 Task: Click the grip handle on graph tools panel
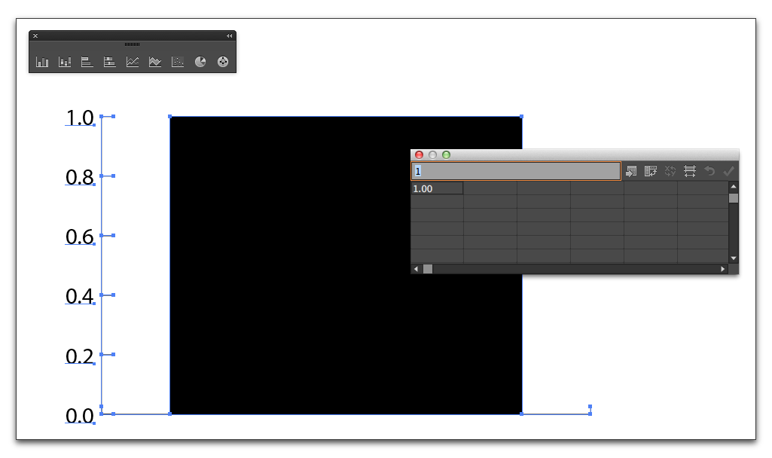tap(132, 44)
